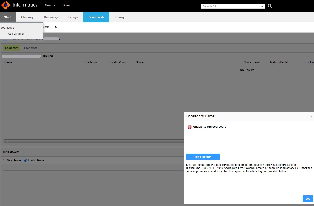This screenshot has height=206, width=314.
Task: Click the magnifying glass search icon
Action: [x=270, y=6]
